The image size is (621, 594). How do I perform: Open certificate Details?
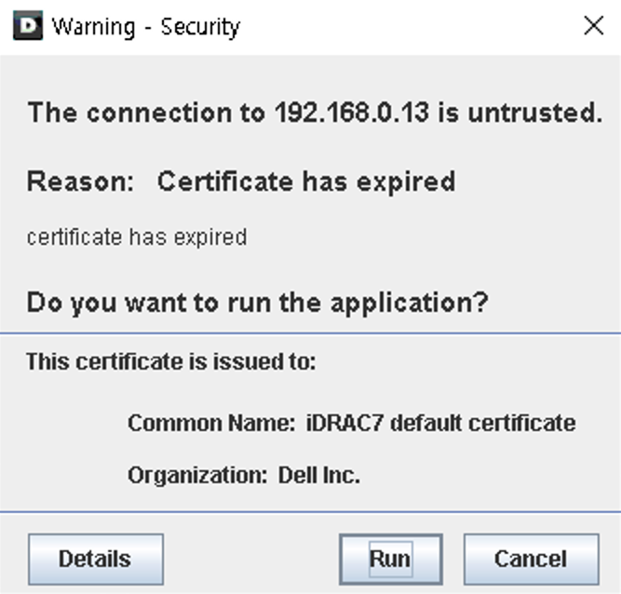96,559
